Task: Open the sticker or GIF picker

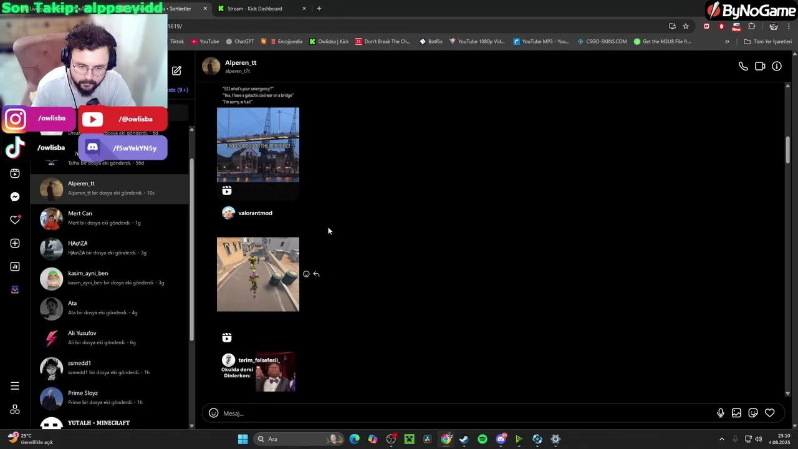Action: [753, 413]
